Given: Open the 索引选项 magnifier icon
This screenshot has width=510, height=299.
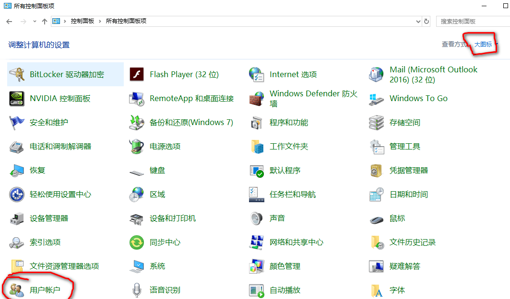Looking at the screenshot, I should coord(17,243).
